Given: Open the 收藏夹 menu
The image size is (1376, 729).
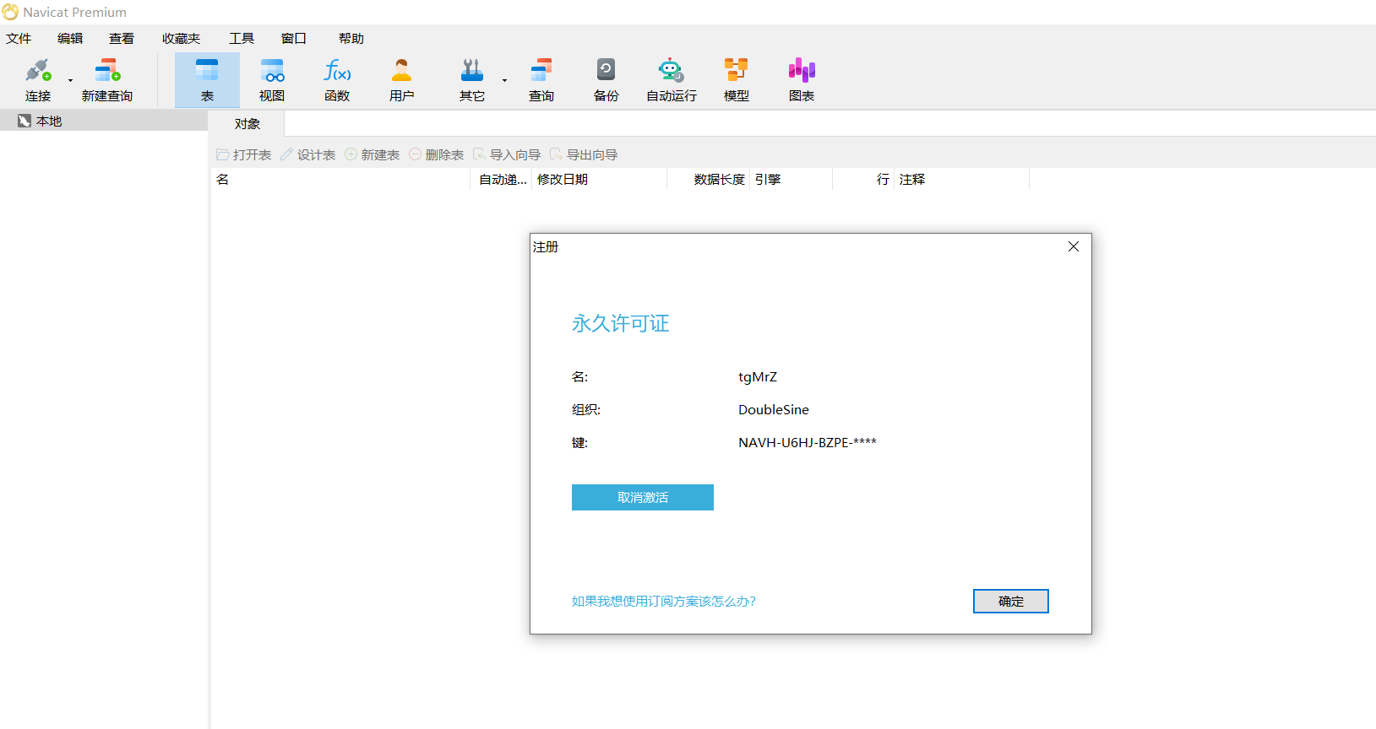Looking at the screenshot, I should [182, 39].
